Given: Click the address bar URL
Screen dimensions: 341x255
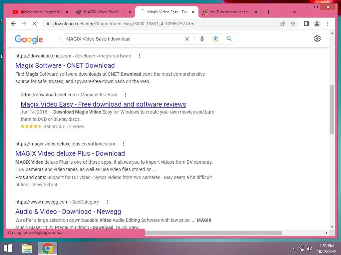Looking at the screenshot, I should pyautogui.click(x=124, y=24).
